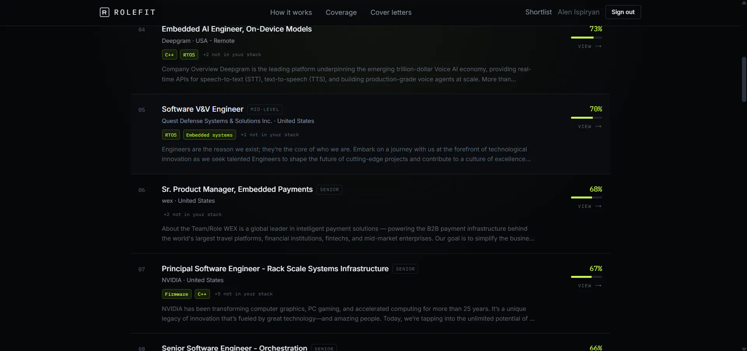
Task: View the Software V&V Engineer job
Action: coord(590,126)
